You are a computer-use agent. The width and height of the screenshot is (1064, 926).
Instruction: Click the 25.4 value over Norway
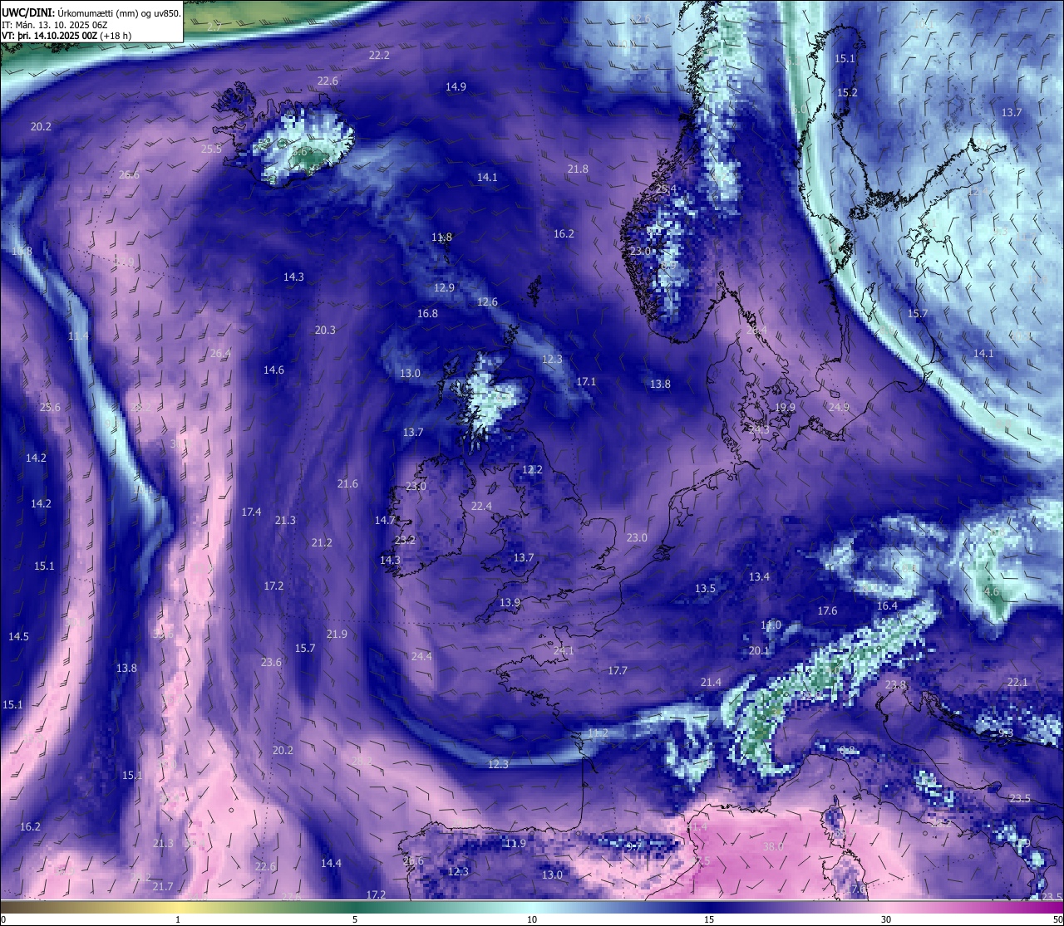(667, 190)
